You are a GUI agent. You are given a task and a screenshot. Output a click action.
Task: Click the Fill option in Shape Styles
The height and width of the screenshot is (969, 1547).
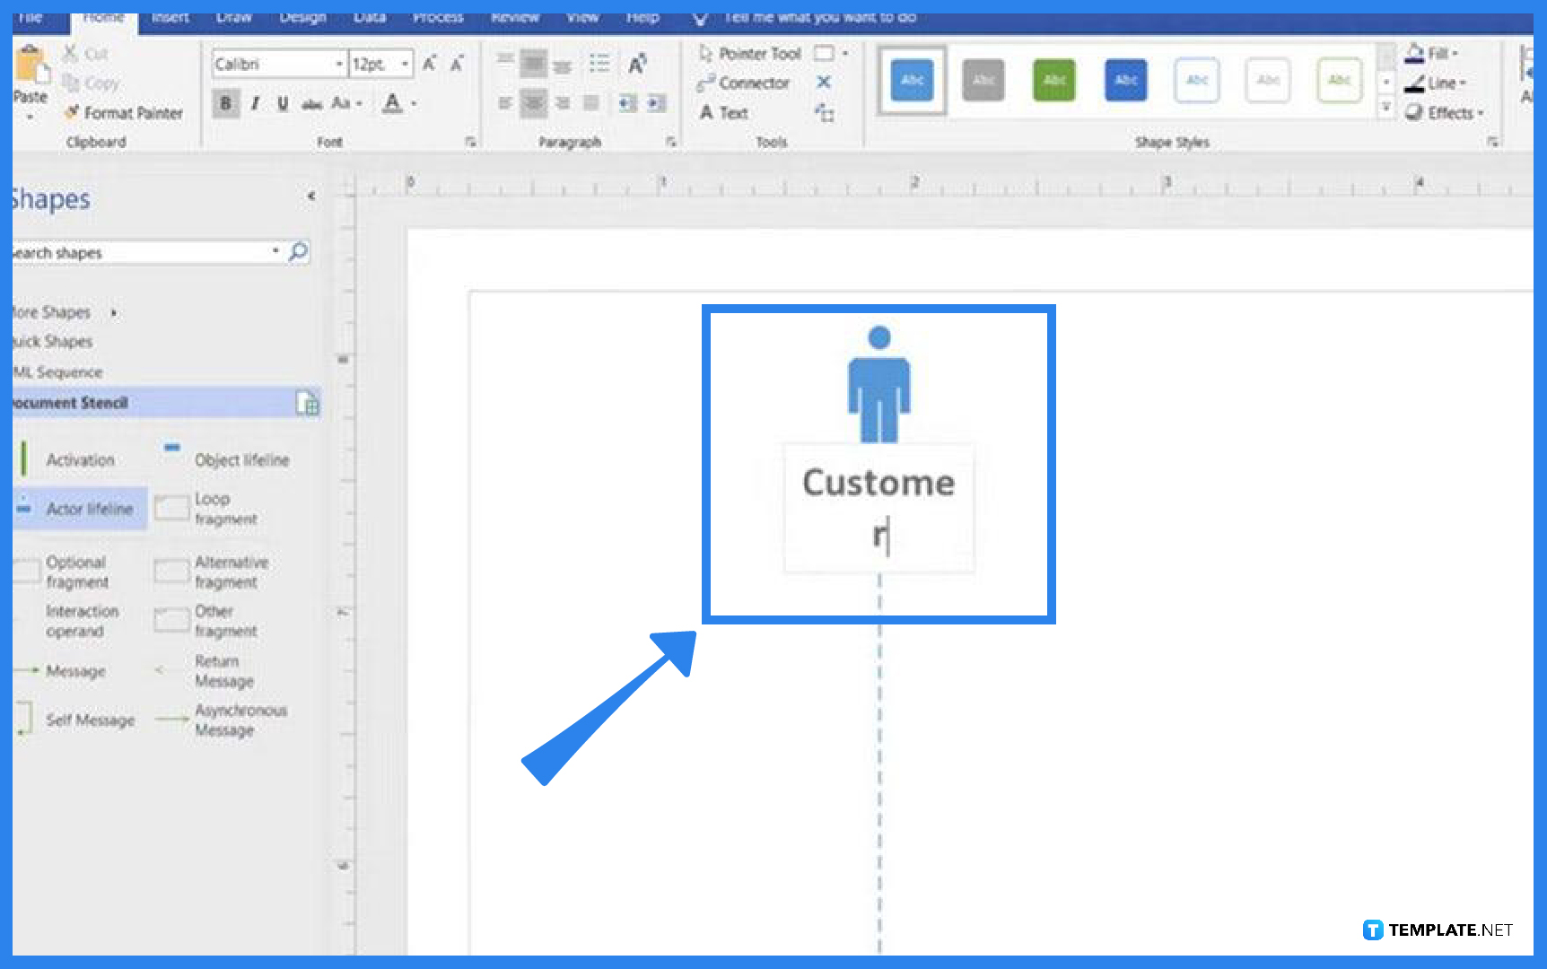click(1431, 53)
